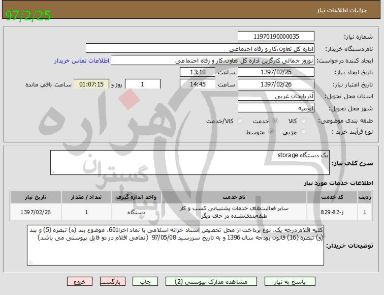Click the بازگشت back button
The image size is (384, 295).
pyautogui.click(x=113, y=281)
